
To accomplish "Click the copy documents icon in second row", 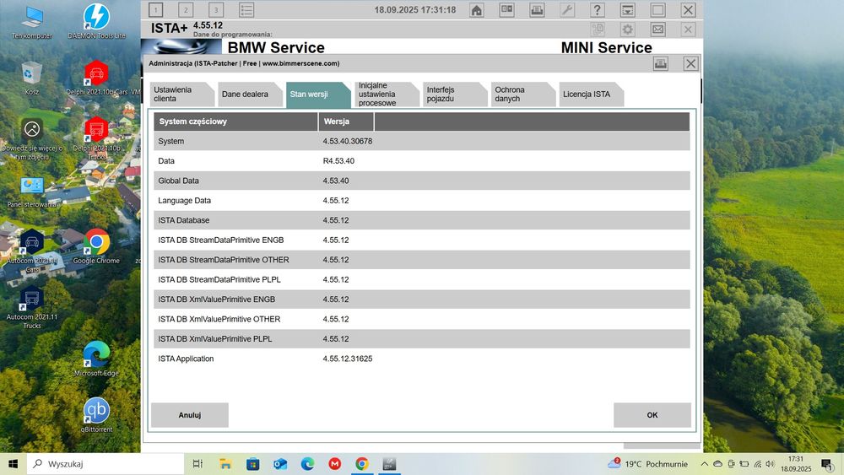I will (x=598, y=29).
